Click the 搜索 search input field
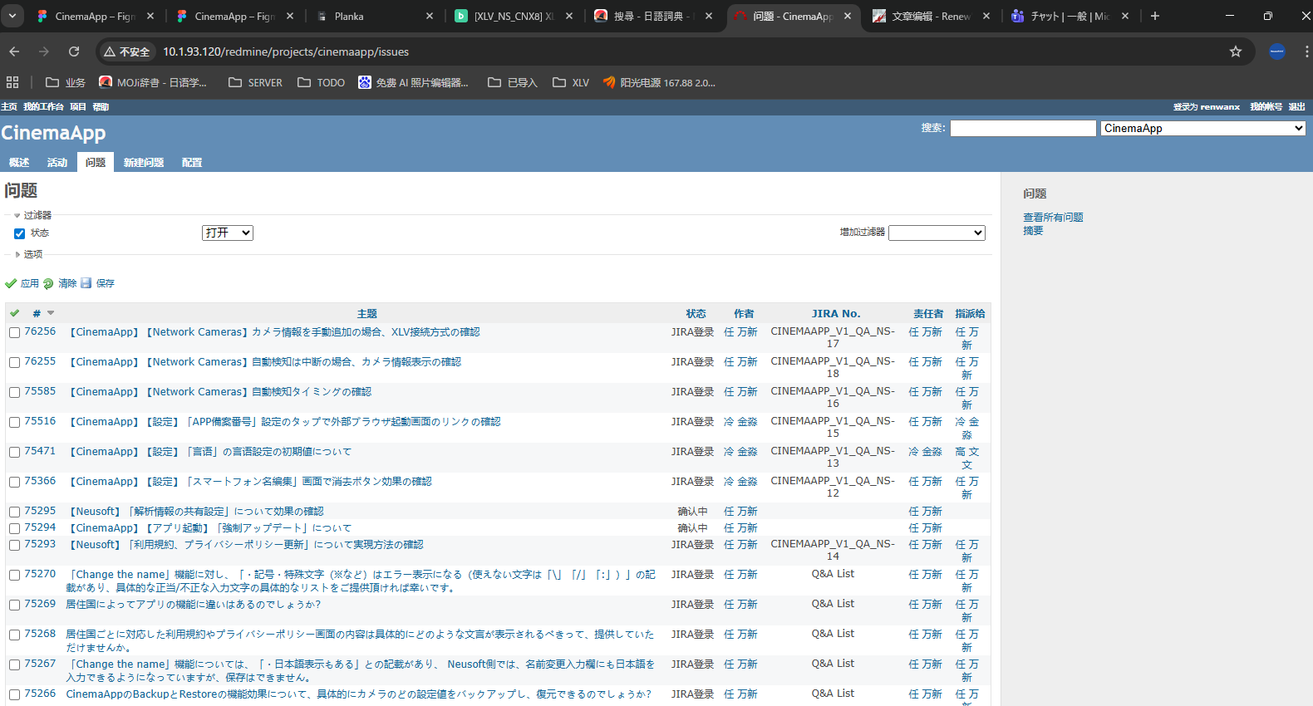1313x706 pixels. tap(1023, 128)
